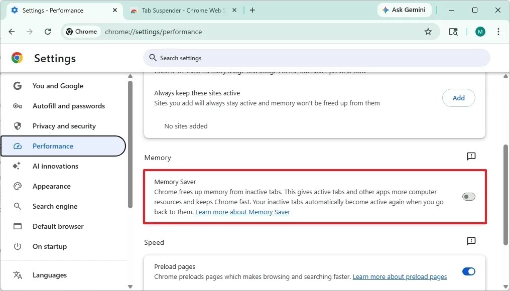Screen dimensions: 510x291
Task: Click the Speed section heading
Action: click(154, 242)
